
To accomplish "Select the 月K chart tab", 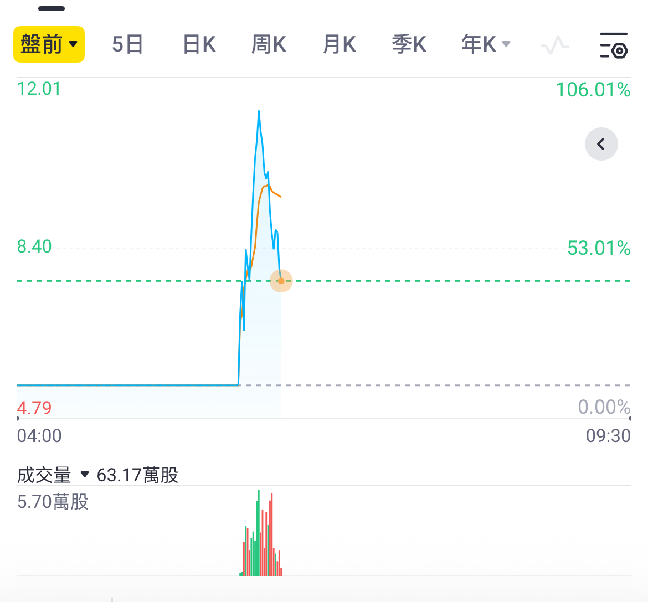I will tap(340, 44).
